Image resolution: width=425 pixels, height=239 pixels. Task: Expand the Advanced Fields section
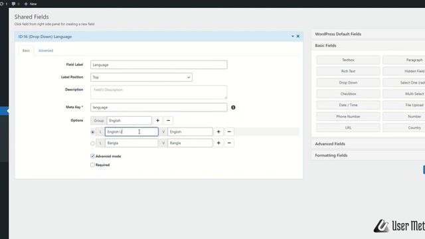[x=369, y=144]
